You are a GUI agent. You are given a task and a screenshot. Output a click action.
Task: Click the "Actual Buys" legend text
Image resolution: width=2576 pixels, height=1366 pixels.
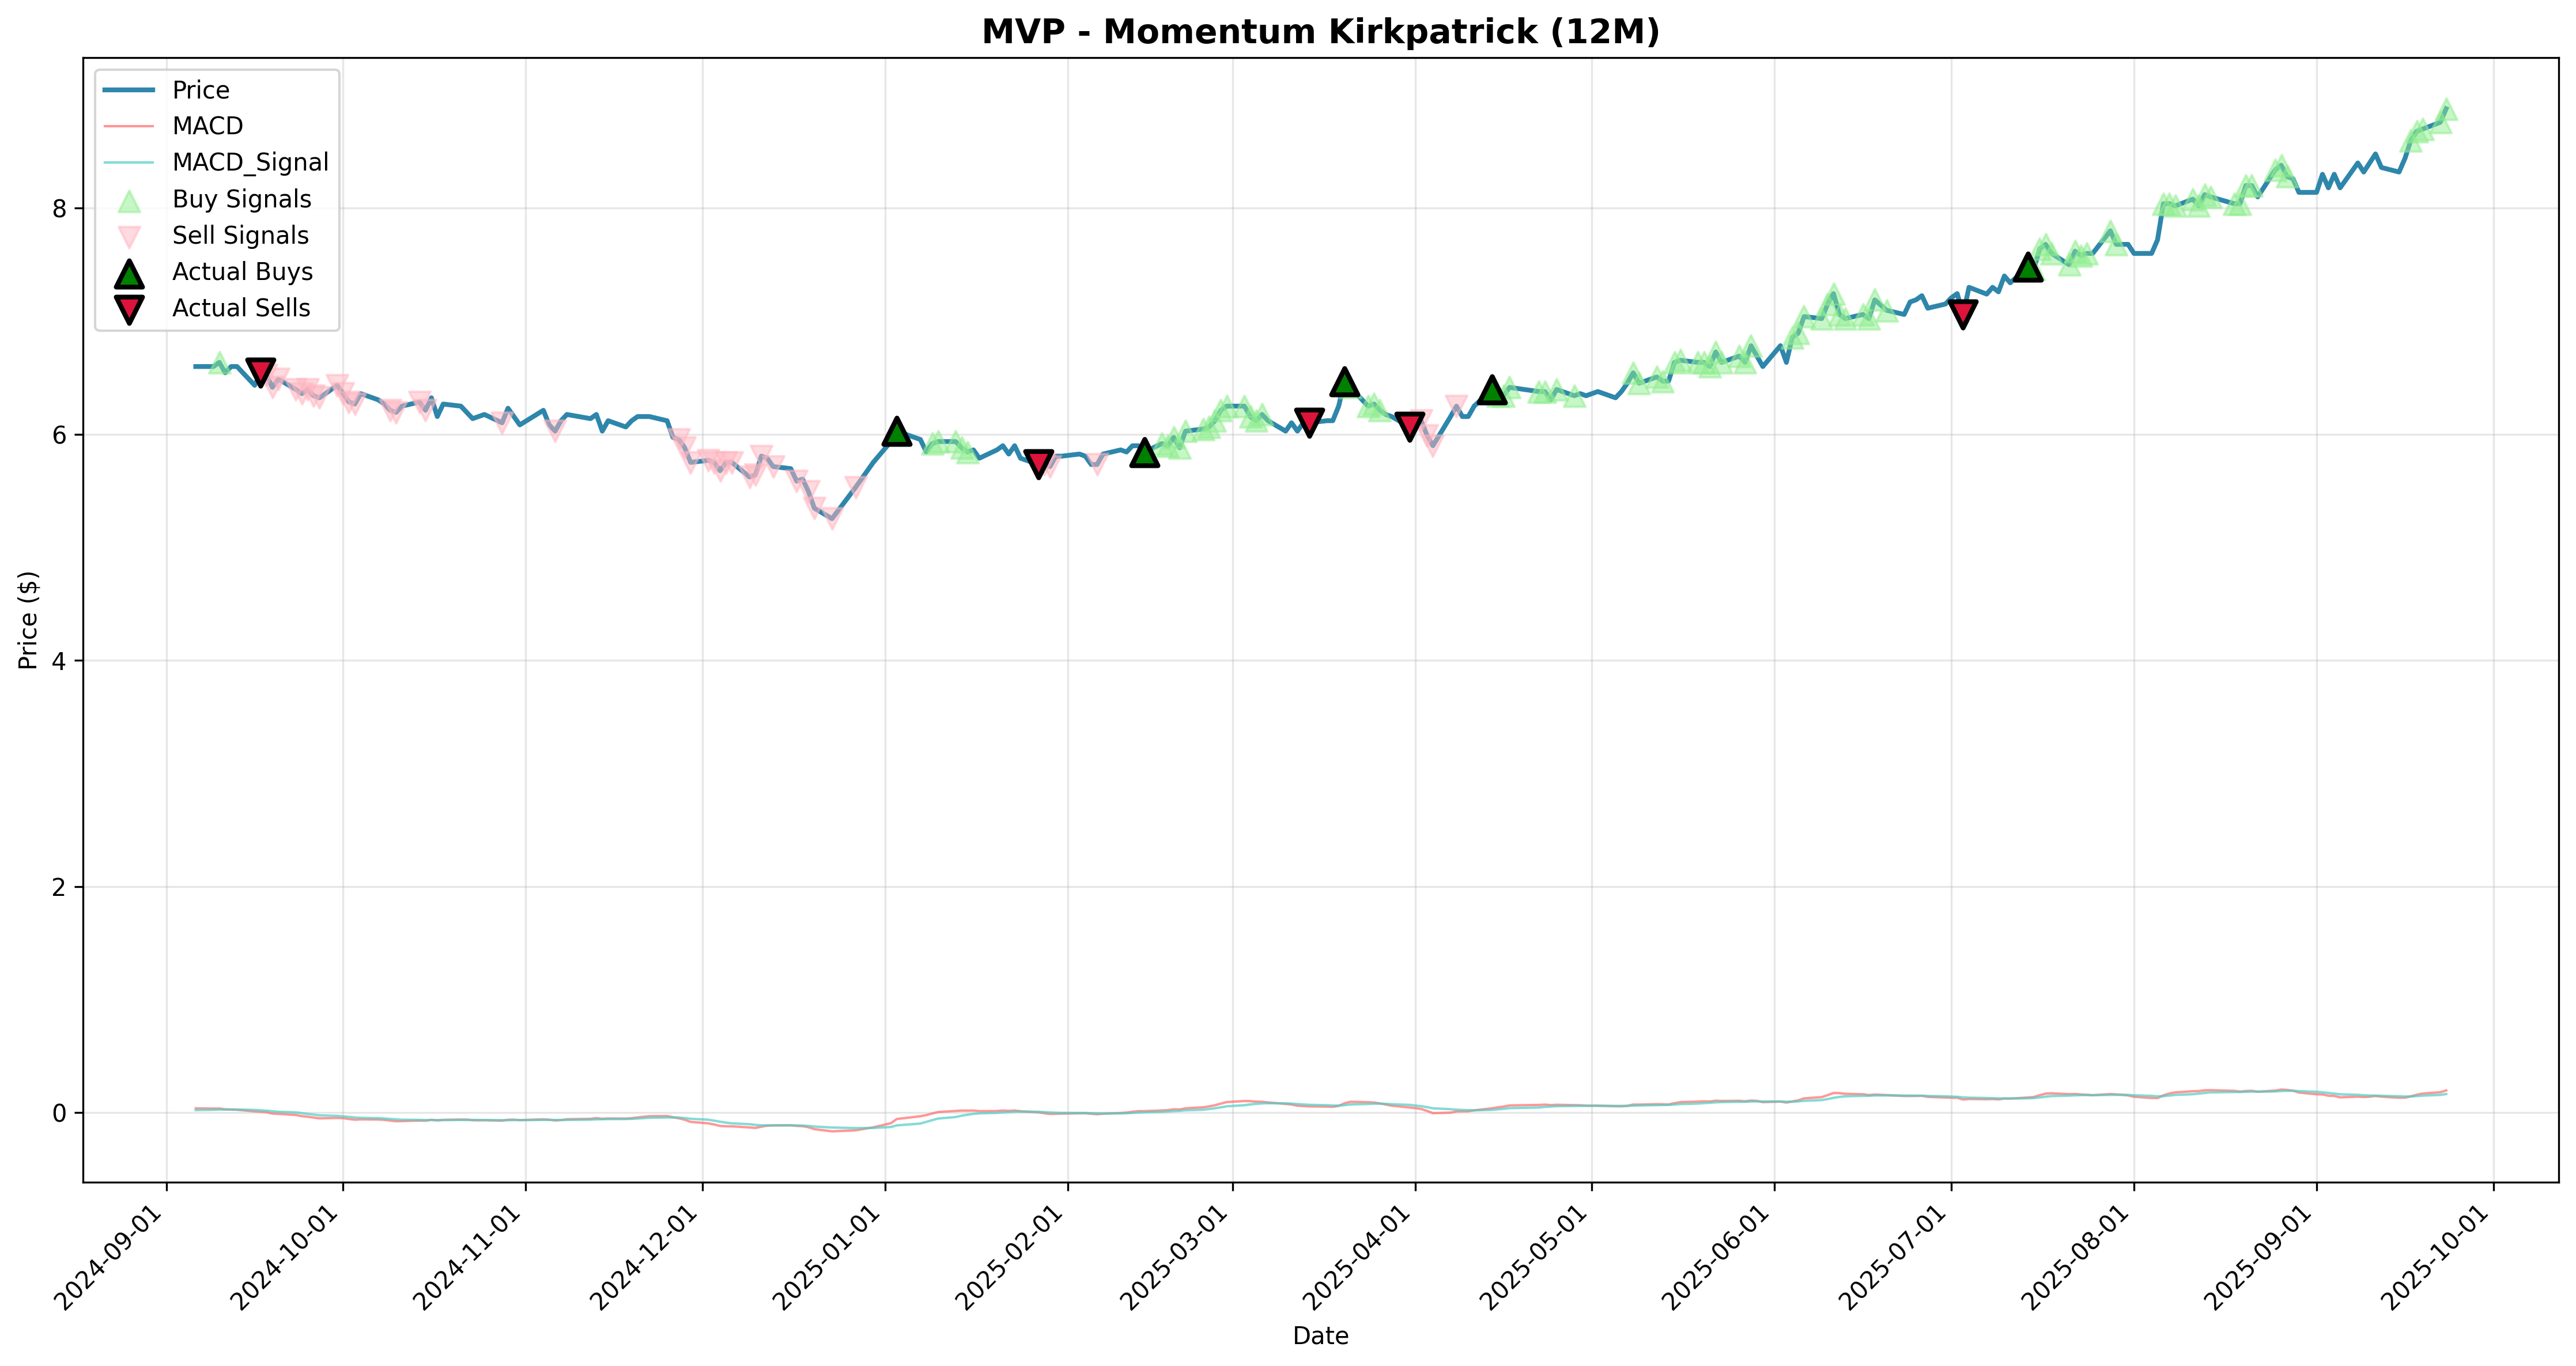click(x=243, y=272)
